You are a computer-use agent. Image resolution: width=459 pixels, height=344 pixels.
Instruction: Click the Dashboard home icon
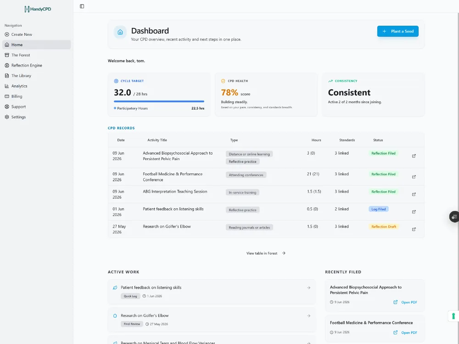[120, 32]
